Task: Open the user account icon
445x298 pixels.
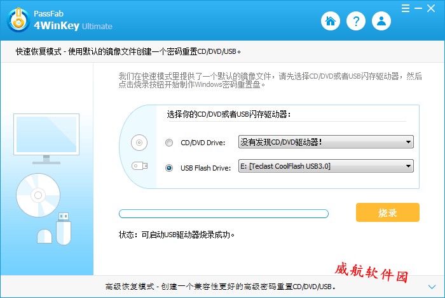Action: [381, 21]
